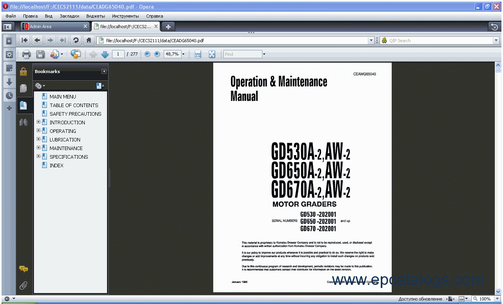The height and width of the screenshot is (304, 503).
Task: Open Opera downloads panel
Action: tap(9, 82)
